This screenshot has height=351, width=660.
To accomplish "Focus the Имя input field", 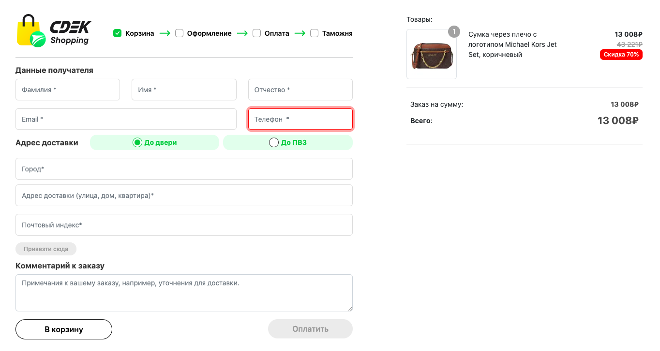I will [184, 90].
